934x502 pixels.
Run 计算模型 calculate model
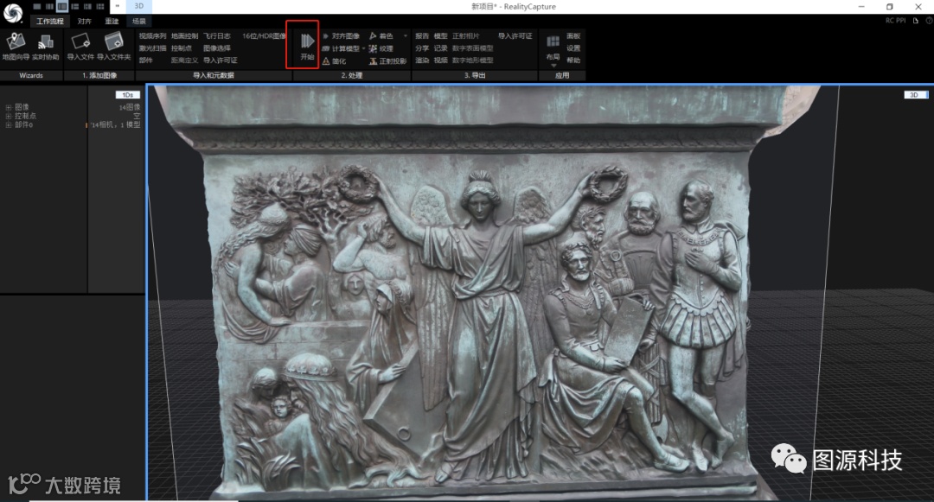[342, 48]
